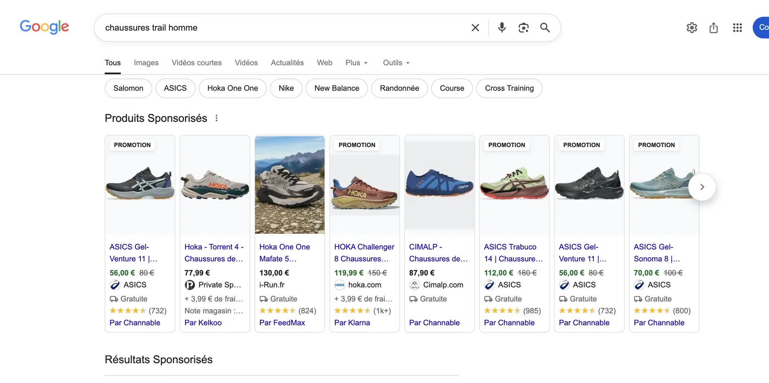Click the 112,00 € promotional price
This screenshot has height=383, width=769.
click(499, 273)
